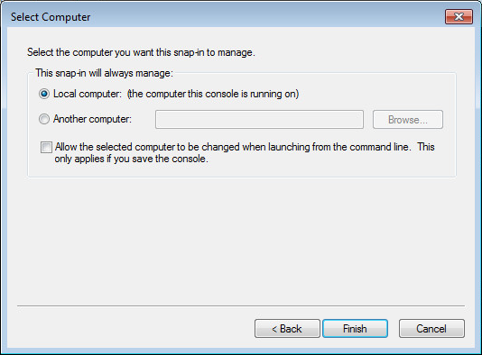The height and width of the screenshot is (355, 482).
Task: Go to previous step with Back button
Action: (287, 328)
